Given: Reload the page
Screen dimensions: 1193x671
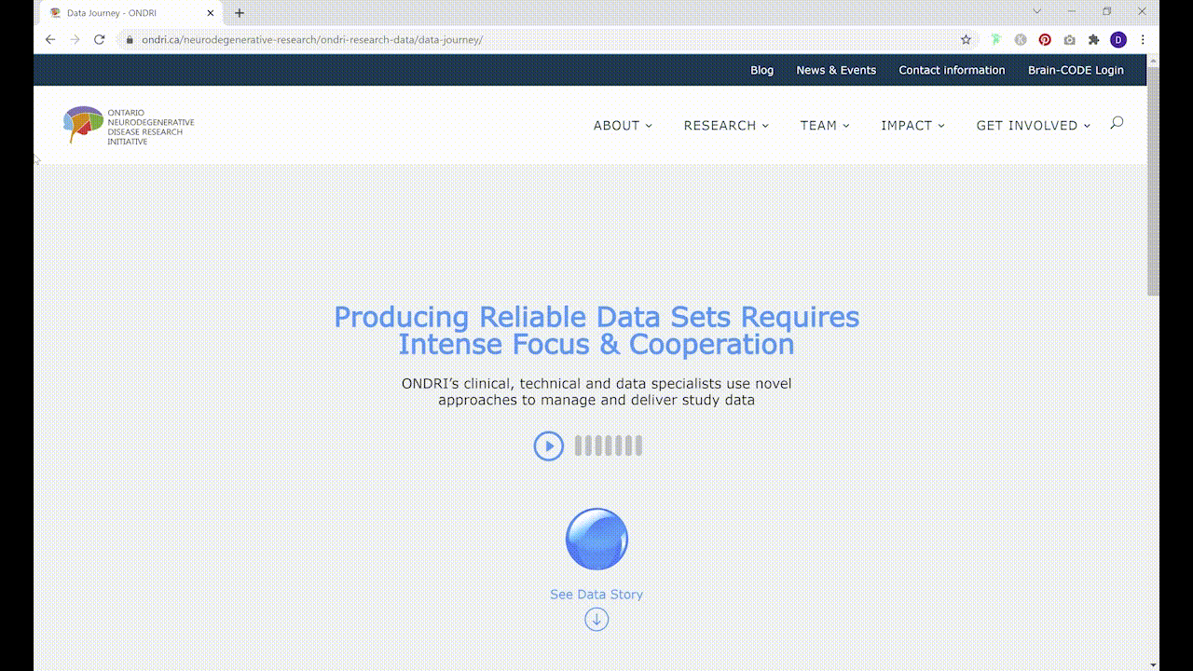Looking at the screenshot, I should click(99, 40).
